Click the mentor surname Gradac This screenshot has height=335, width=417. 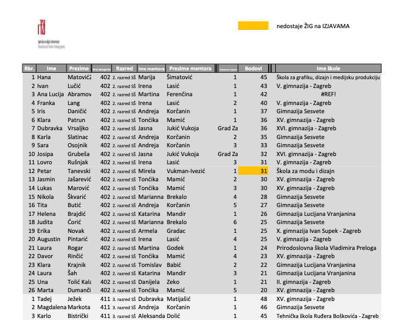tap(176, 231)
